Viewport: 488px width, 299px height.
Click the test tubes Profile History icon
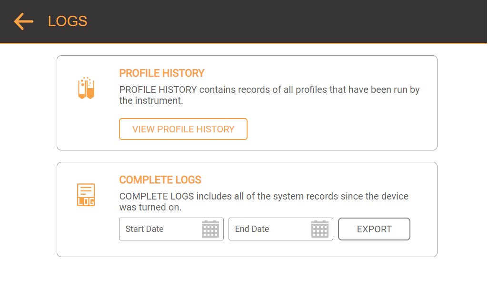tap(86, 88)
